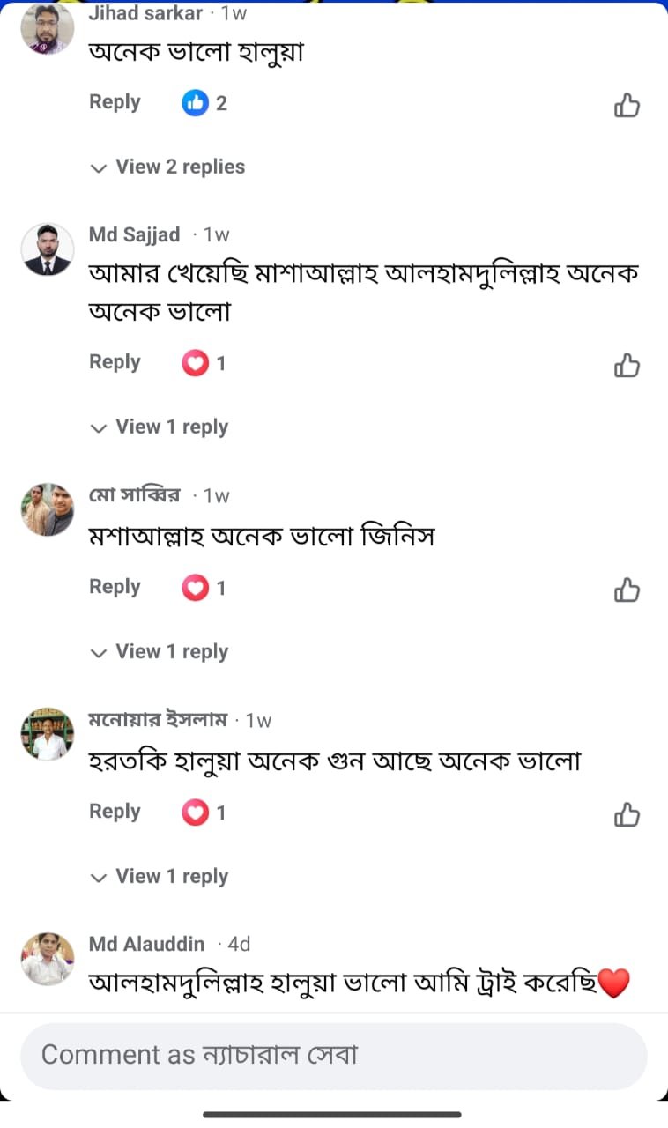Tap thumbs-up icon on Md Sajjad's comment
The height and width of the screenshot is (1128, 668).
click(x=627, y=365)
